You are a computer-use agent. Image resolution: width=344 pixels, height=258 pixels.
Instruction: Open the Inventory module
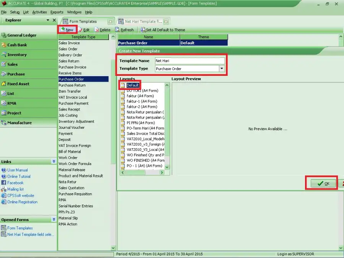click(28, 54)
